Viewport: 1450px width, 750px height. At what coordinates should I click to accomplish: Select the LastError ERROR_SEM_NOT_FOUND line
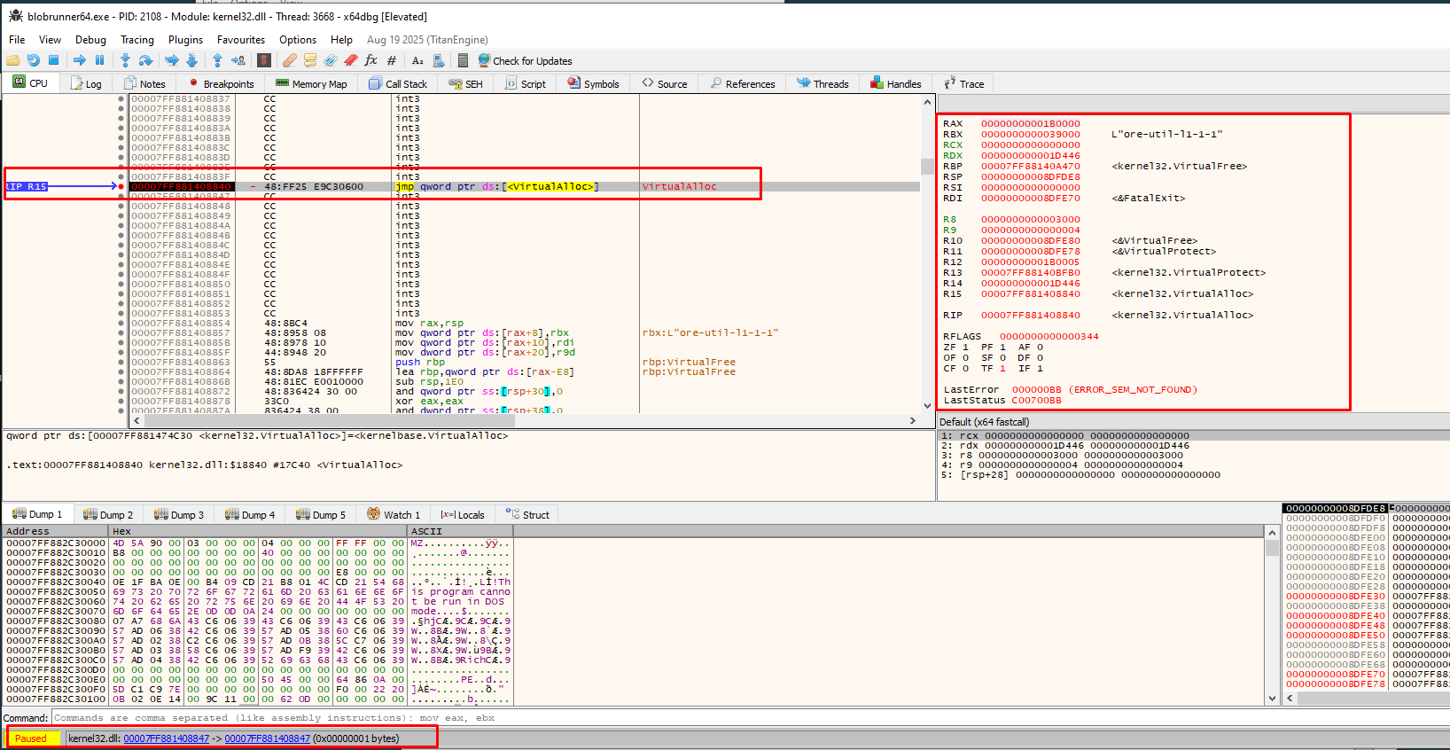1070,390
